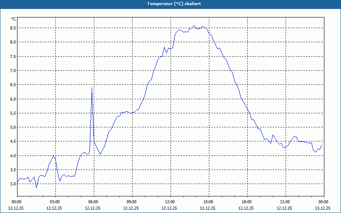Click the sharp spike peak near 06:00
This screenshot has height=213, width=341.
click(92, 88)
